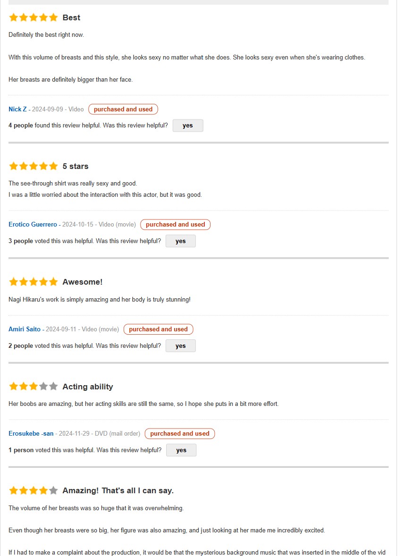This screenshot has width=405, height=556.
Task: Click the star rating beside "5 stars" title
Action: pos(33,166)
